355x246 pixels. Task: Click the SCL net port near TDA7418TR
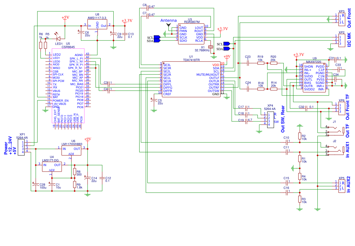pos(227,44)
